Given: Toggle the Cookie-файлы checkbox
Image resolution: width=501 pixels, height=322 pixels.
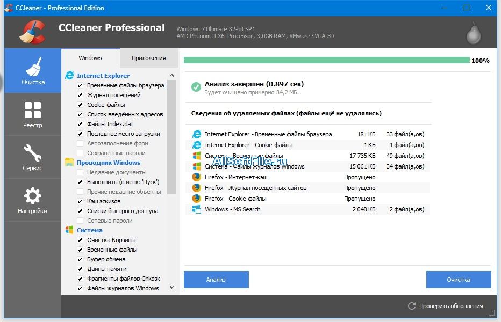Looking at the screenshot, I should click(80, 105).
